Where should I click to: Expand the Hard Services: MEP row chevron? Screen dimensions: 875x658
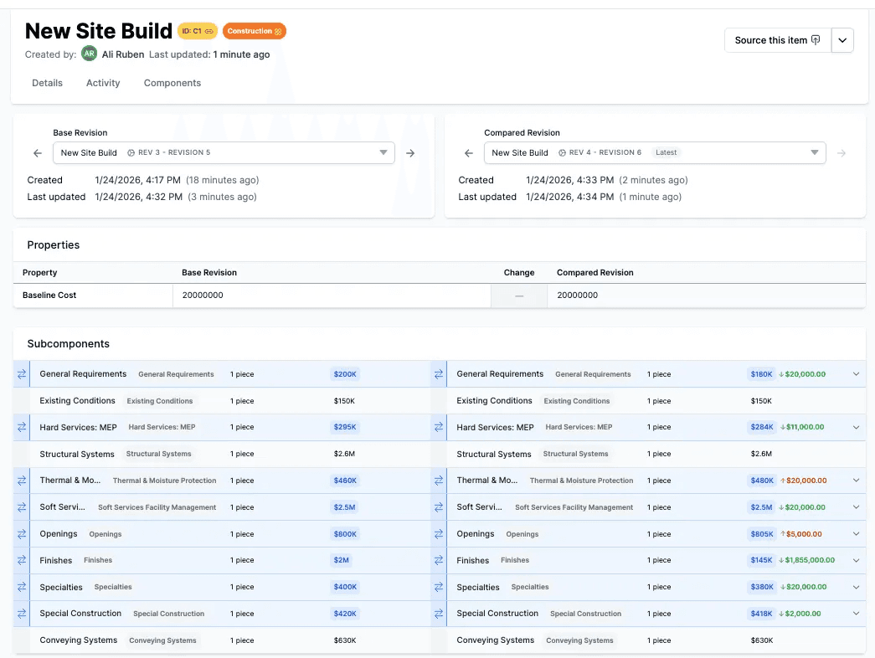click(856, 427)
